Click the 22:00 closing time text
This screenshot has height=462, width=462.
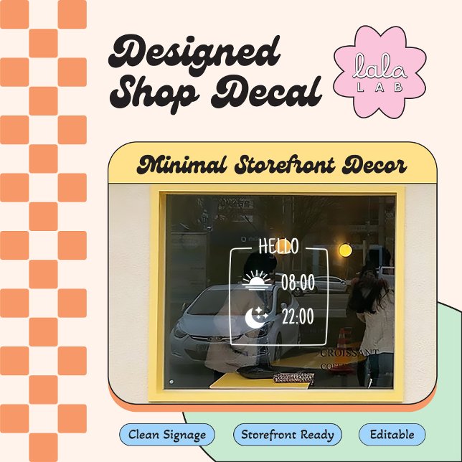(x=298, y=316)
